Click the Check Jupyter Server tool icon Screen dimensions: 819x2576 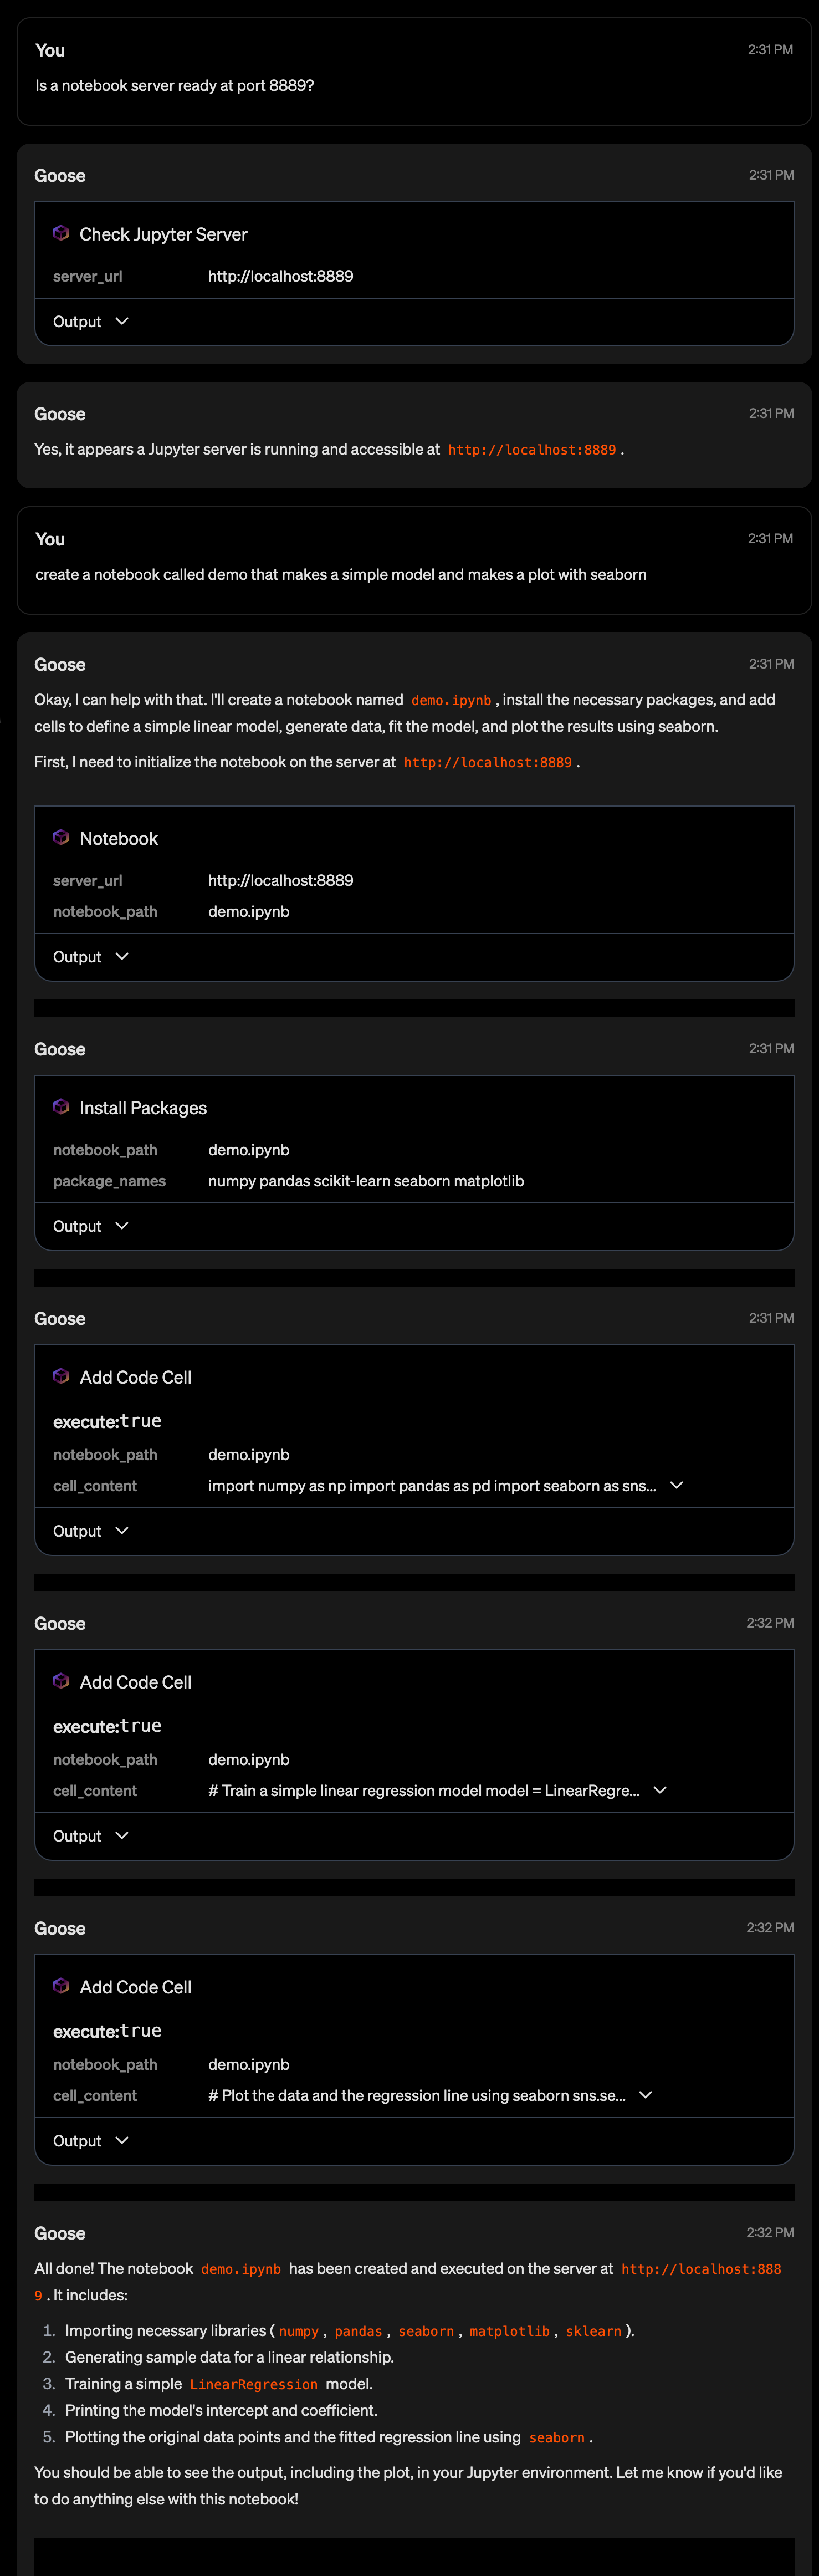click(61, 233)
